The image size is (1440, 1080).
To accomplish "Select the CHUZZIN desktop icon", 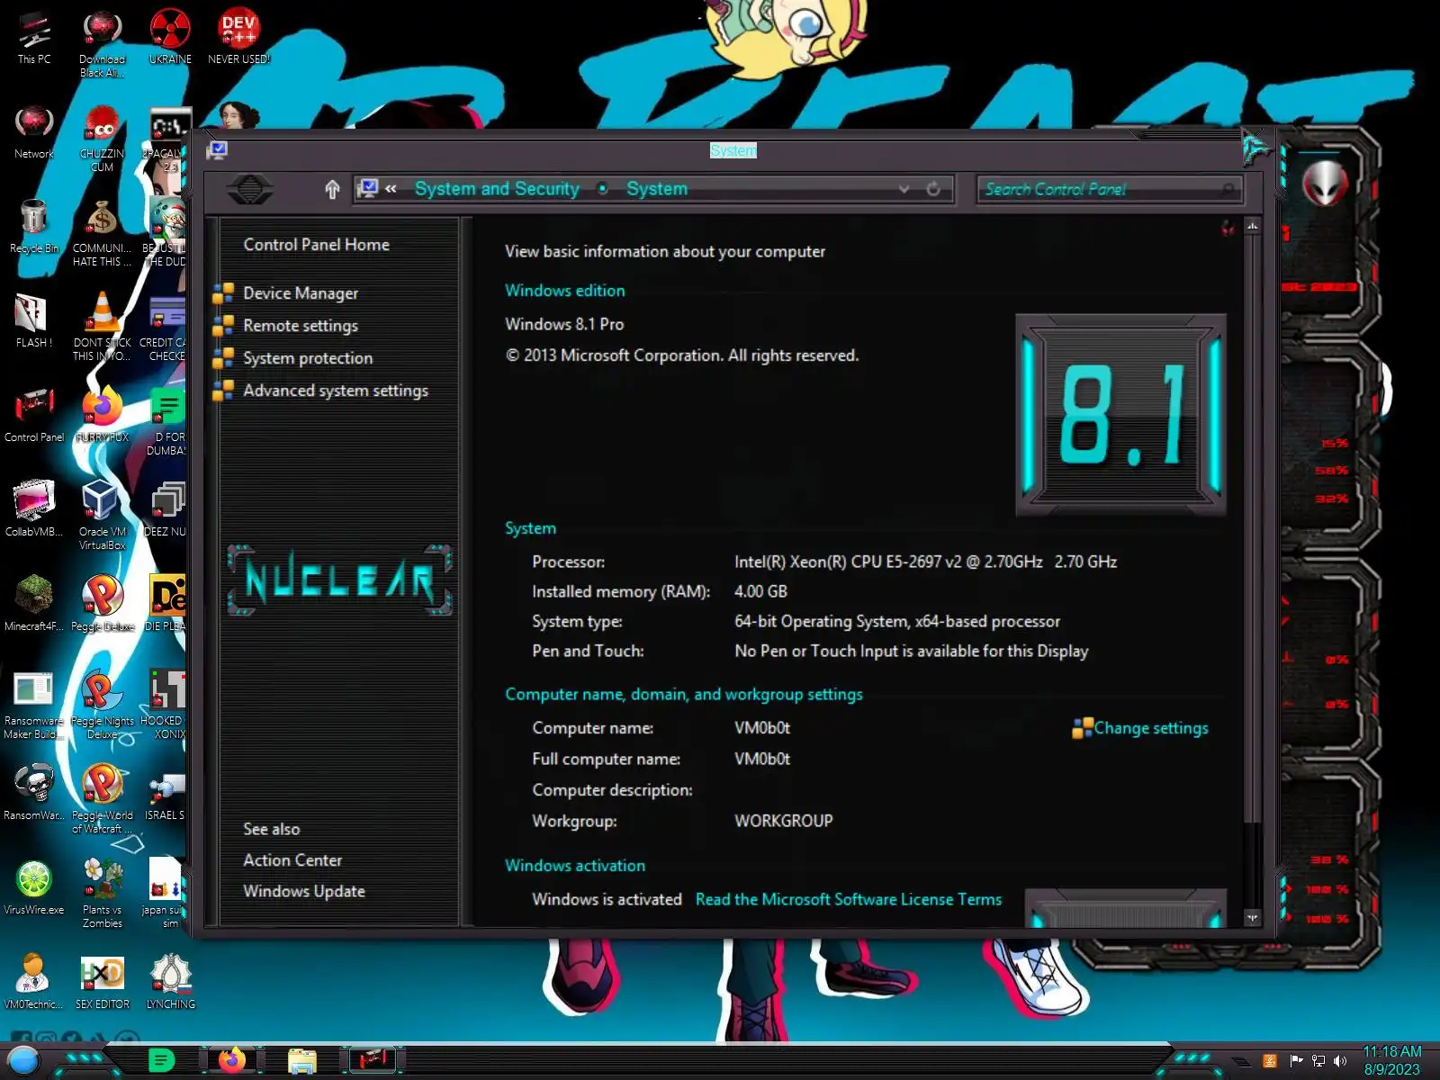I will click(103, 139).
